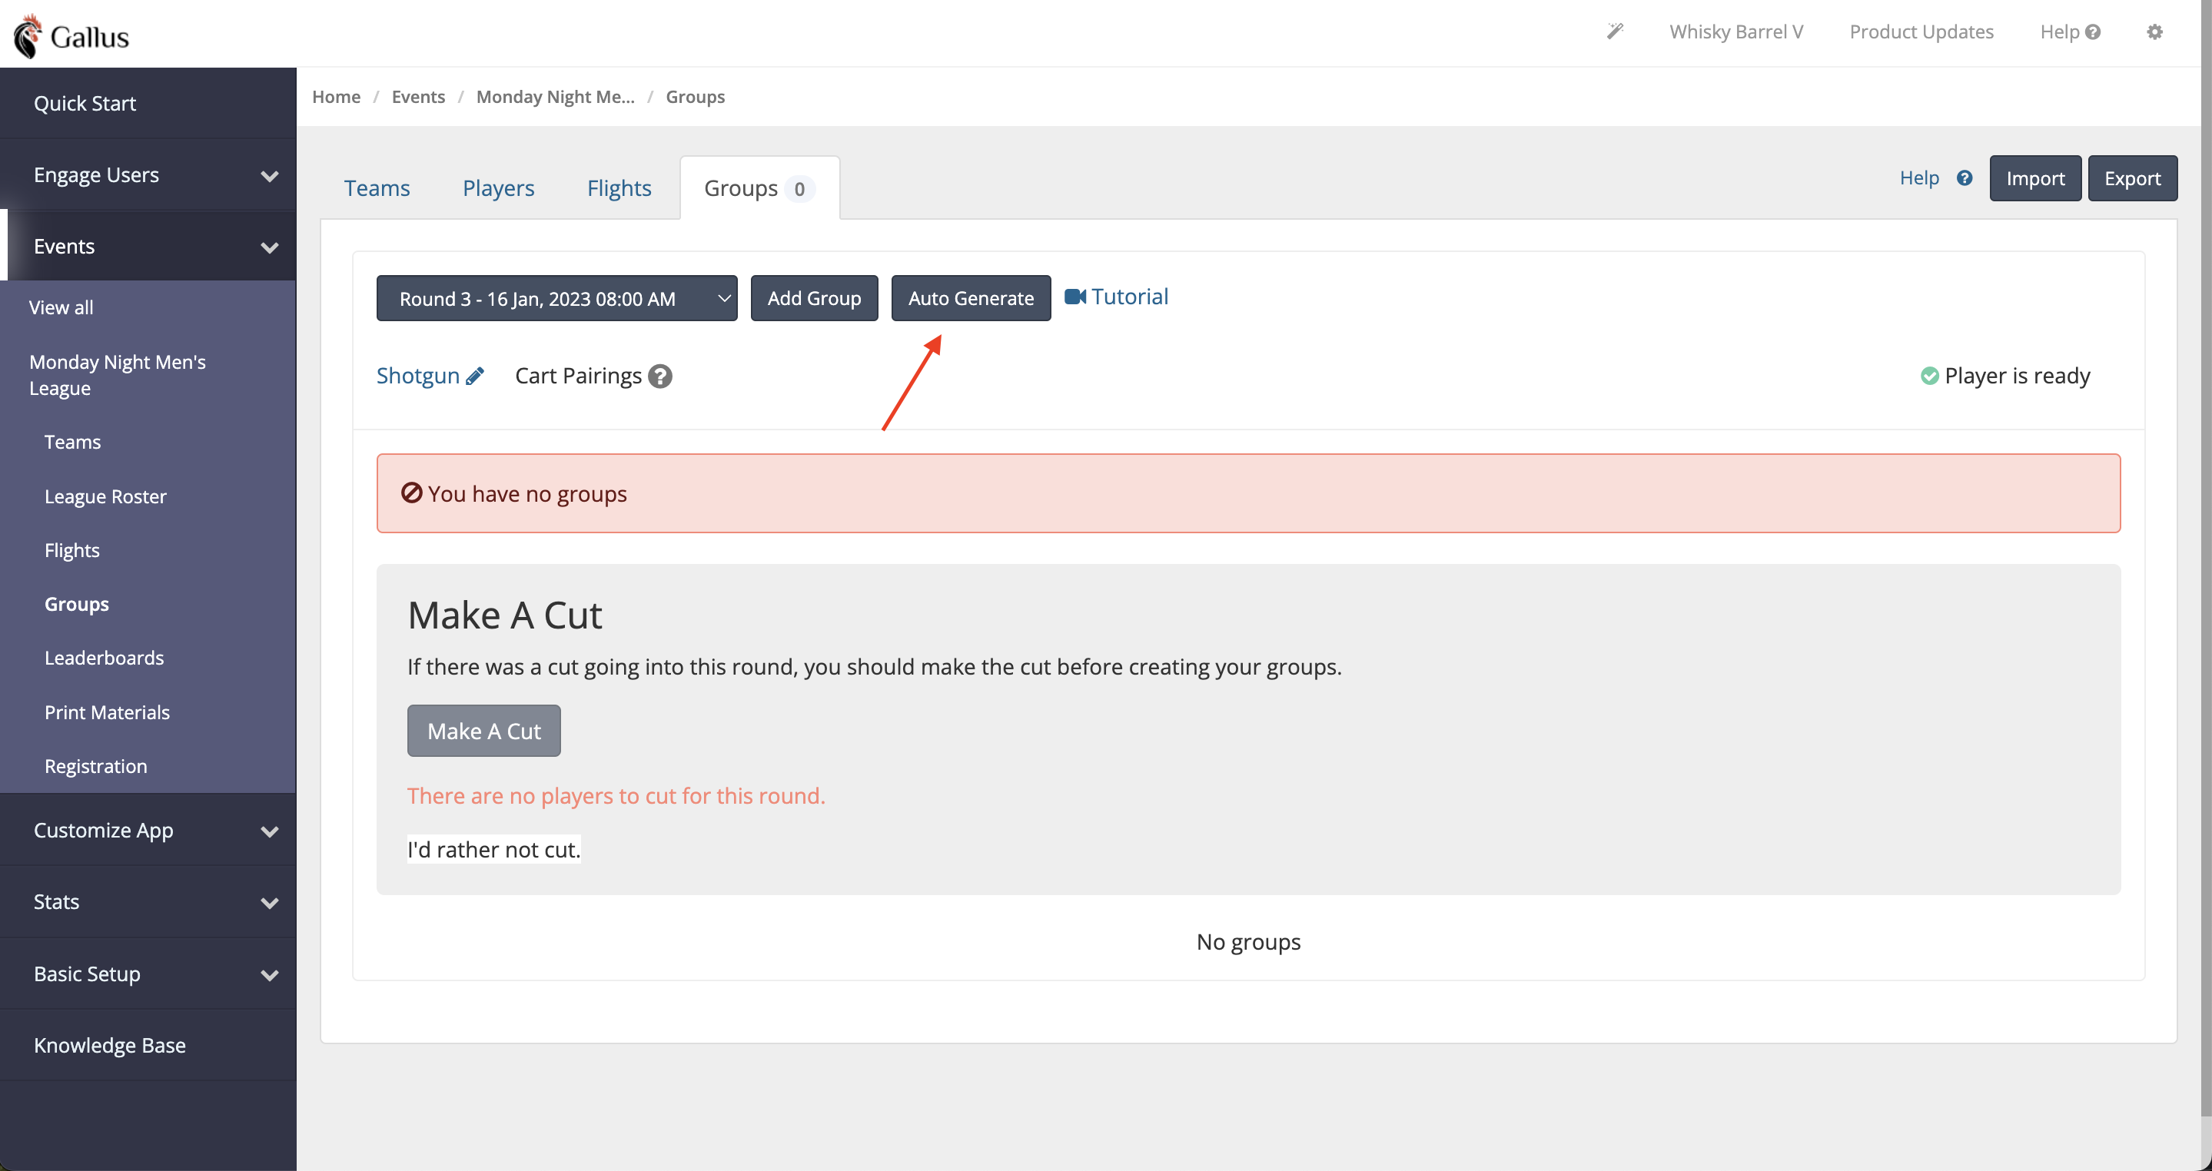The width and height of the screenshot is (2212, 1171).
Task: Collapse the Events menu chevron
Action: click(270, 247)
